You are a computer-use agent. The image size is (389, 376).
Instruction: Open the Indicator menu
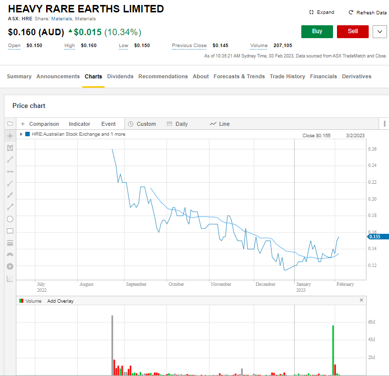[79, 124]
